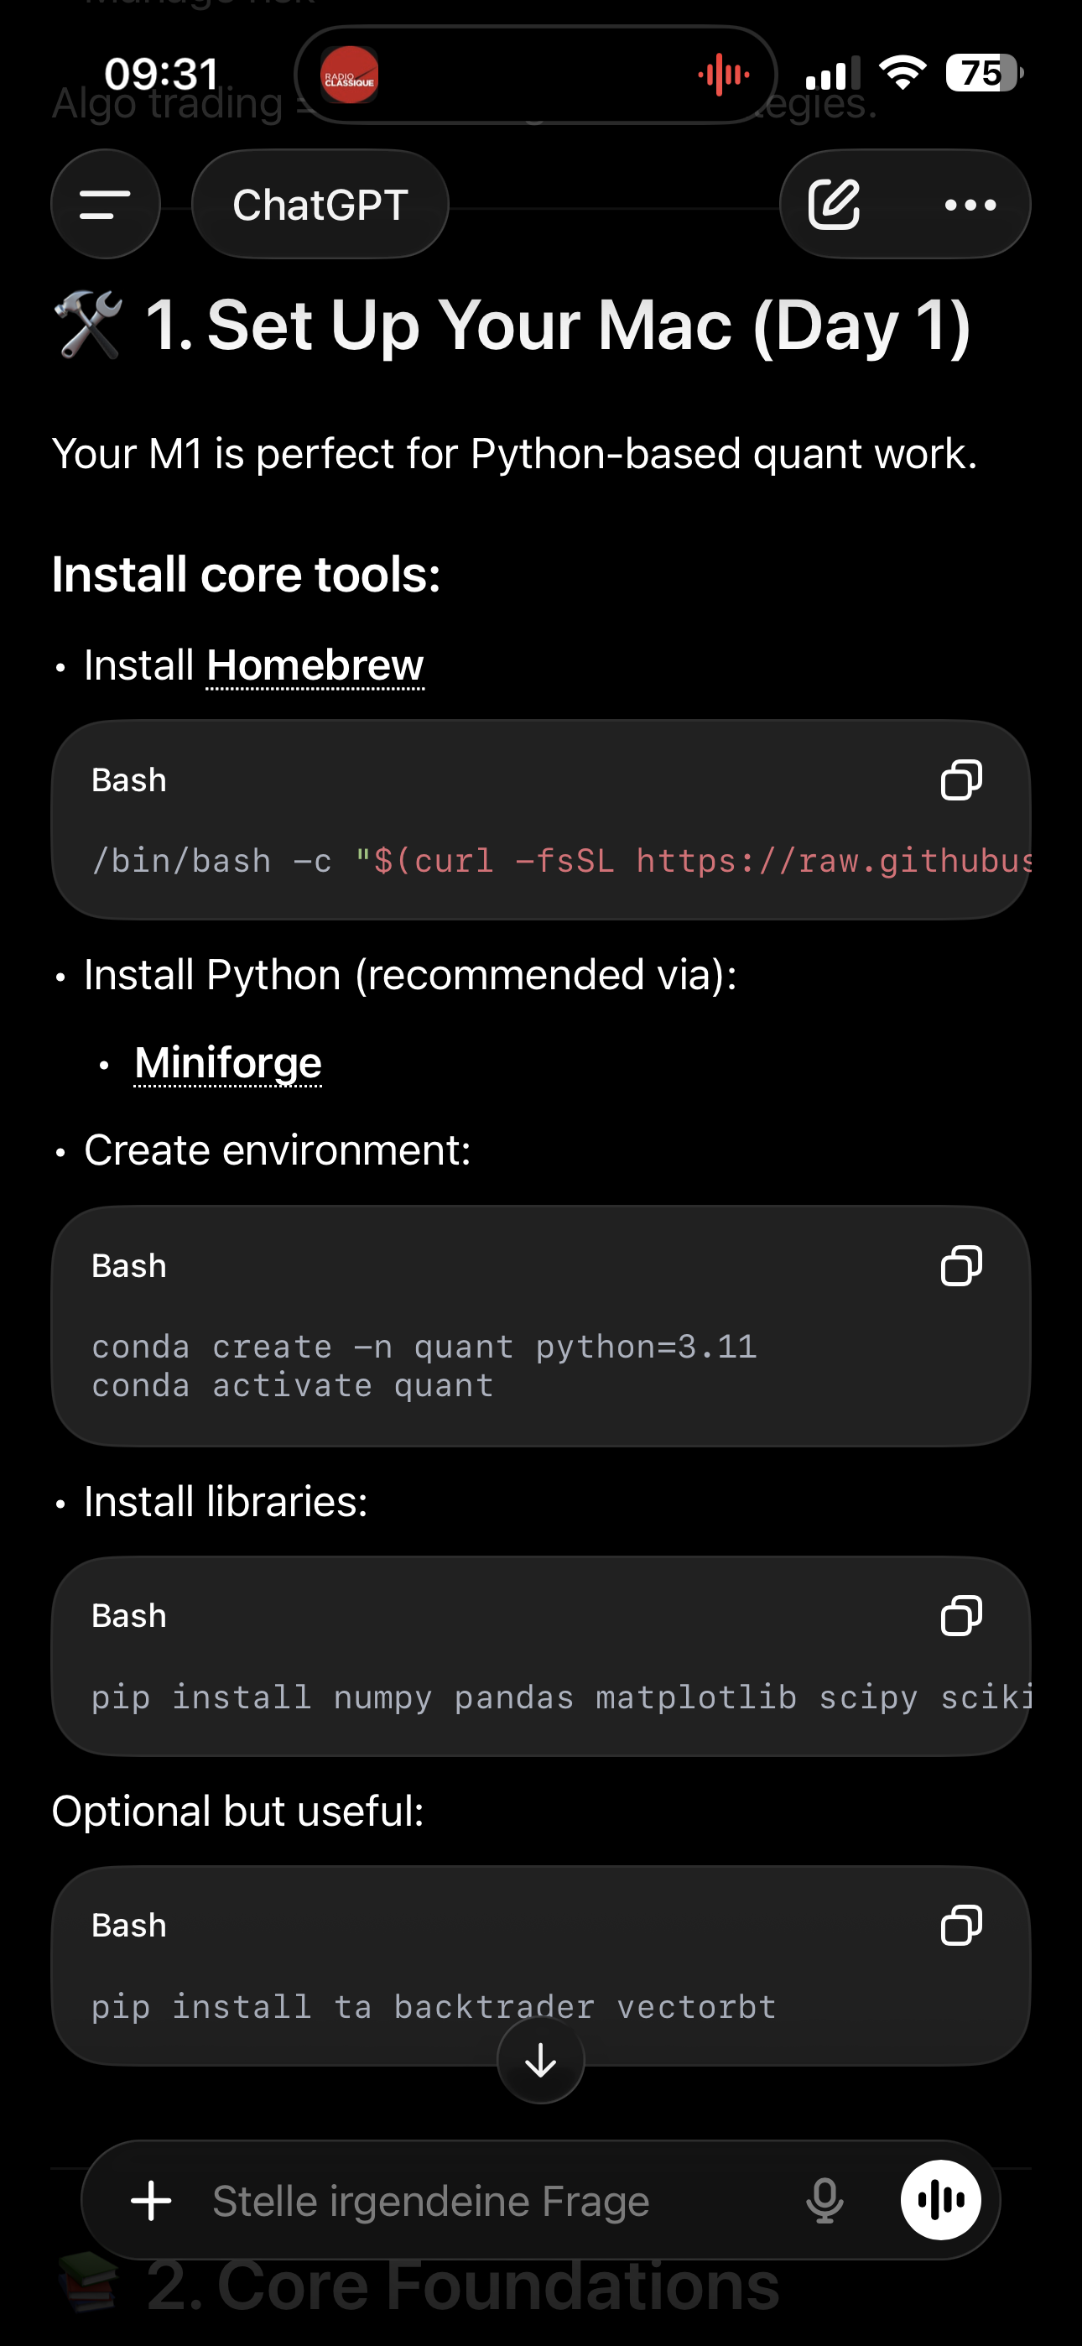Screen dimensions: 1082x2346
Task: Tap the 'conda activate quant' line
Action: (x=293, y=1386)
